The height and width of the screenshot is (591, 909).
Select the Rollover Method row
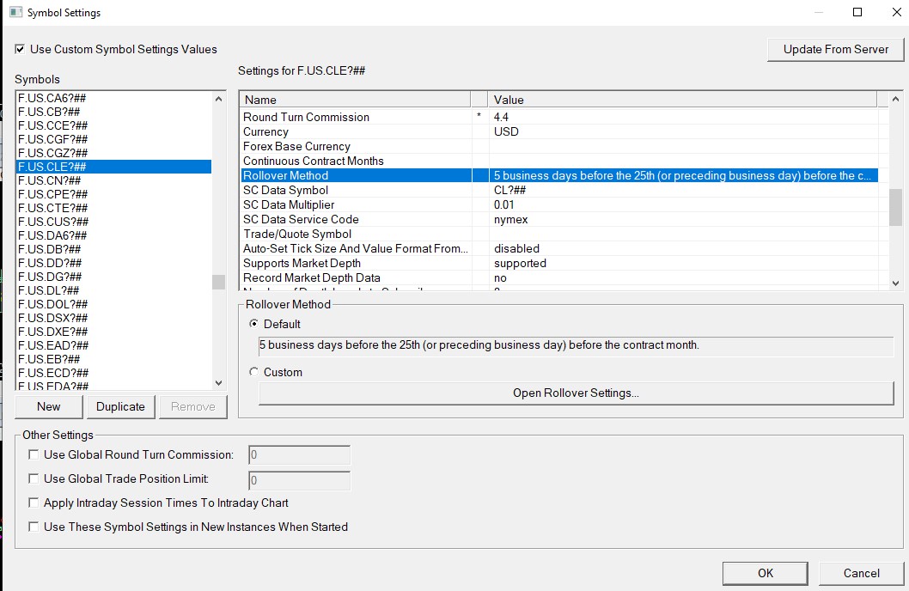[x=559, y=175]
